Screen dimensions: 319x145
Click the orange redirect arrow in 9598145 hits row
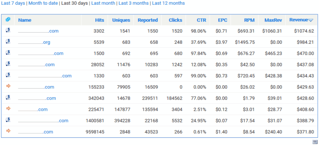tap(8, 131)
